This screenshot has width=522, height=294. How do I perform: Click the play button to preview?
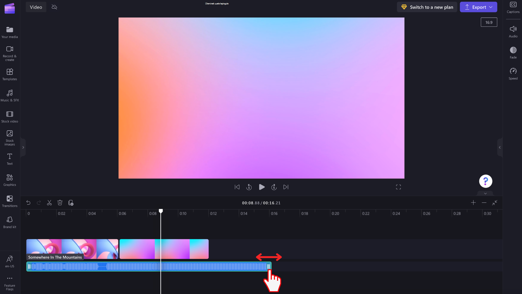(x=262, y=187)
